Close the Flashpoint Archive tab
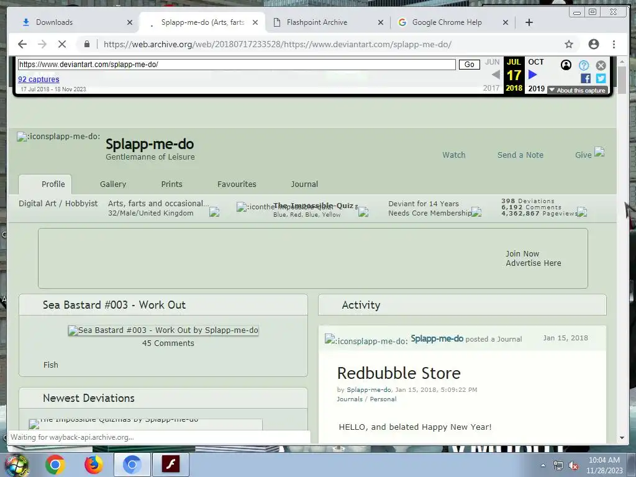The height and width of the screenshot is (477, 636). pyautogui.click(x=381, y=22)
